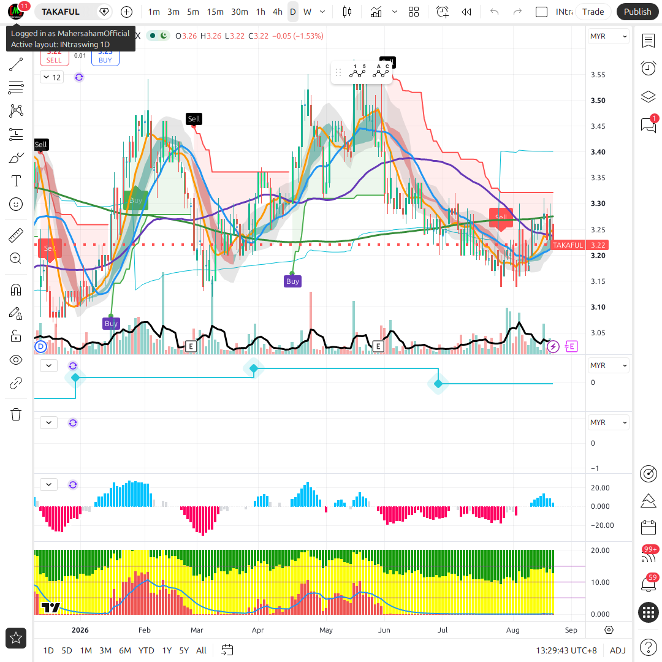This screenshot has height=662, width=662.
Task: Open the third pane MYR currency dropdown
Action: click(609, 422)
